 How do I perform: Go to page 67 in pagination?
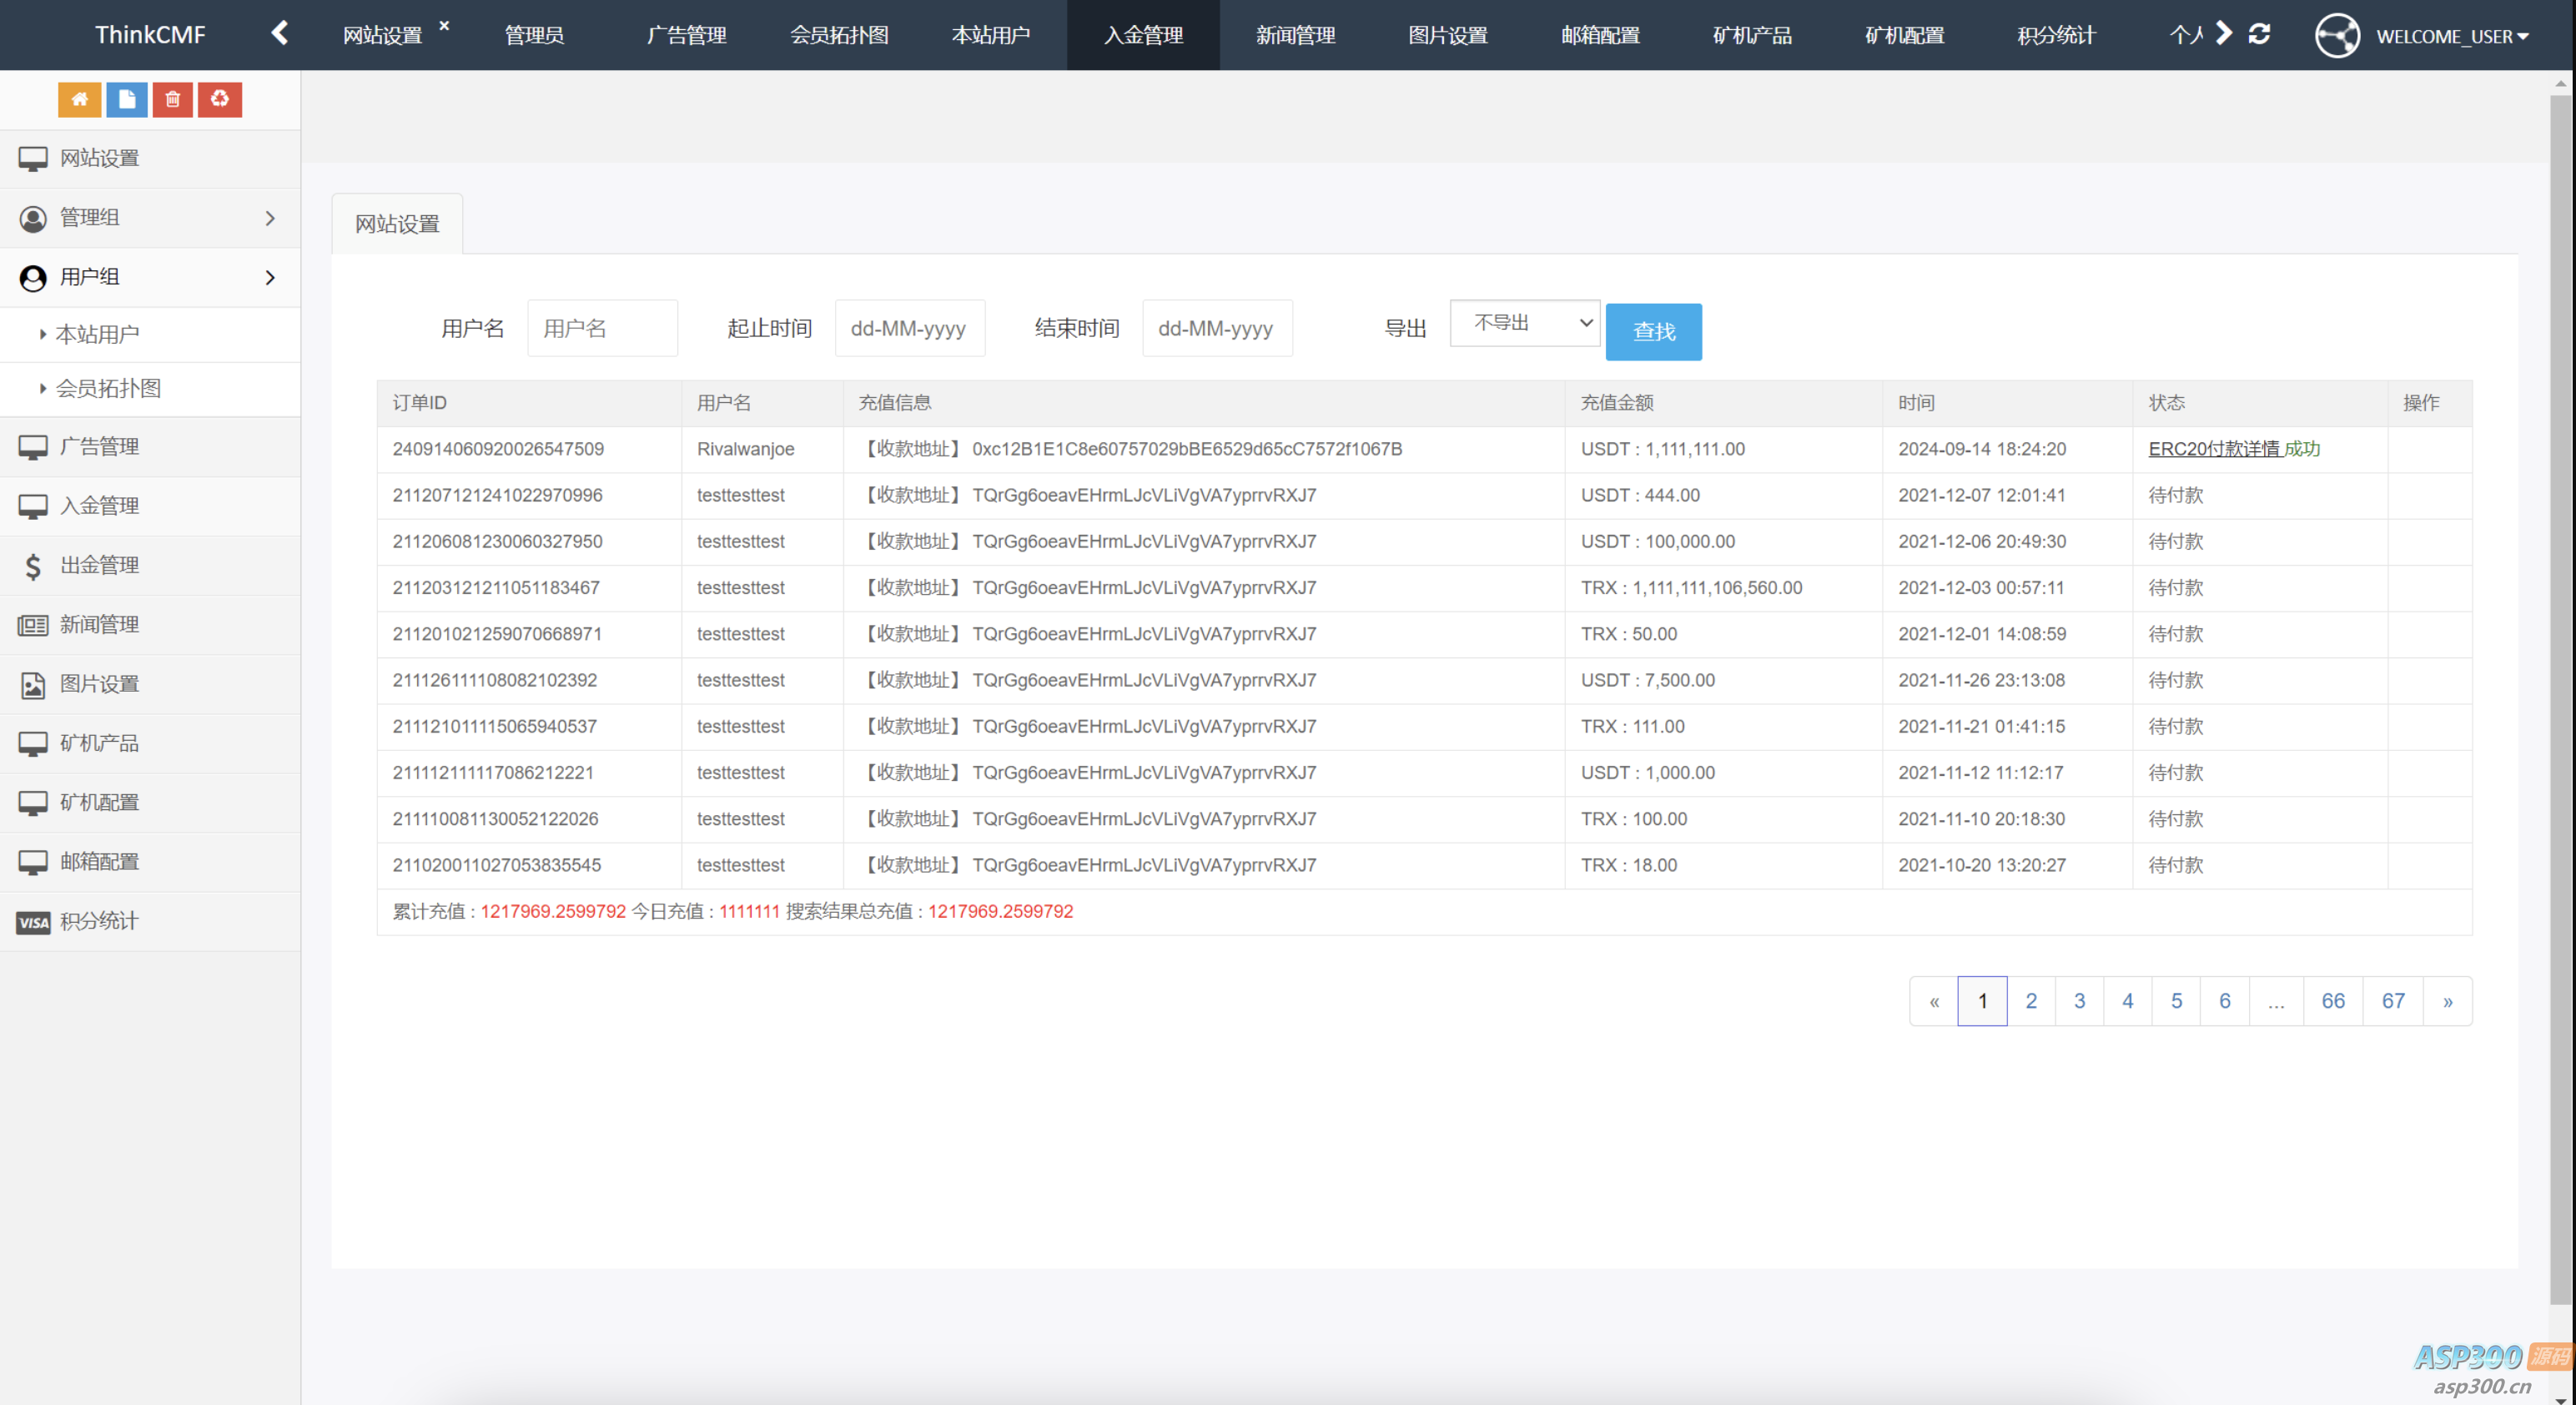[x=2392, y=1001]
